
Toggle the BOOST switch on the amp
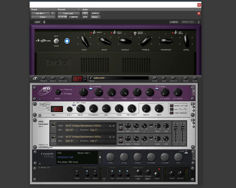click(94, 32)
